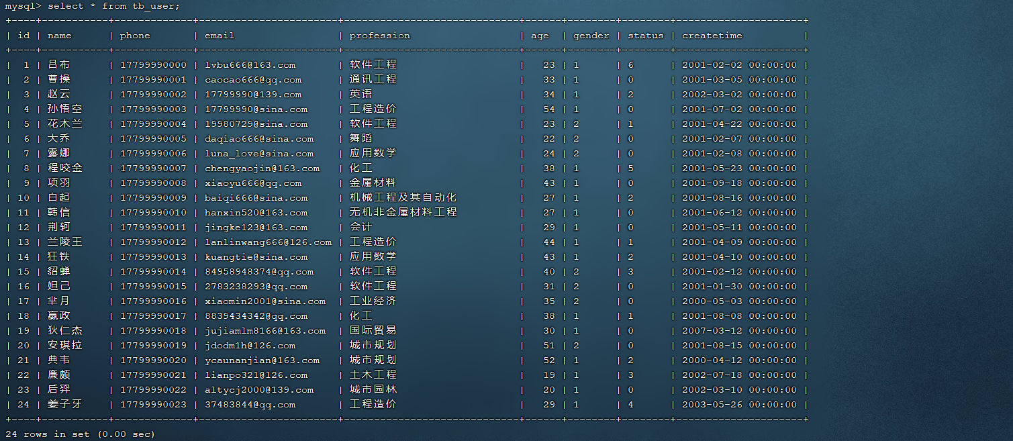The width and height of the screenshot is (1013, 441).
Task: Click the createtime 2007-03-12 00:00:00
Action: coord(739,331)
